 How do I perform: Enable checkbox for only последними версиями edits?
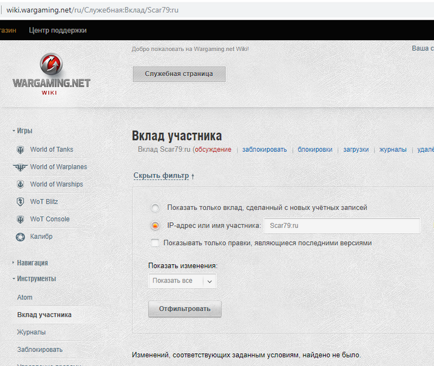pos(155,243)
